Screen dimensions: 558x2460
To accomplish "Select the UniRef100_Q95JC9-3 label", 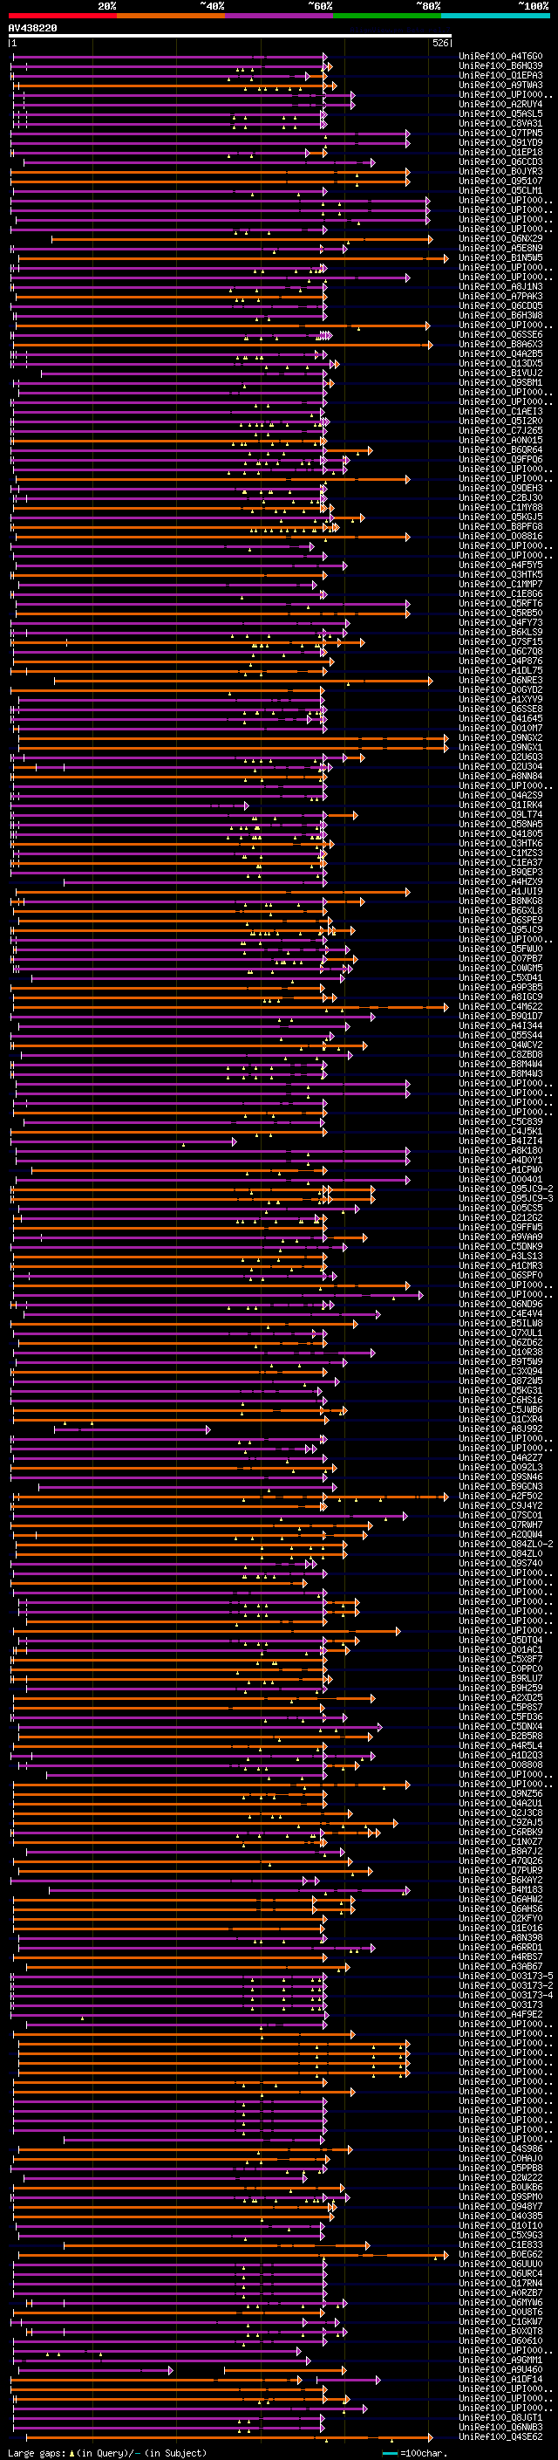I will pos(507,1198).
